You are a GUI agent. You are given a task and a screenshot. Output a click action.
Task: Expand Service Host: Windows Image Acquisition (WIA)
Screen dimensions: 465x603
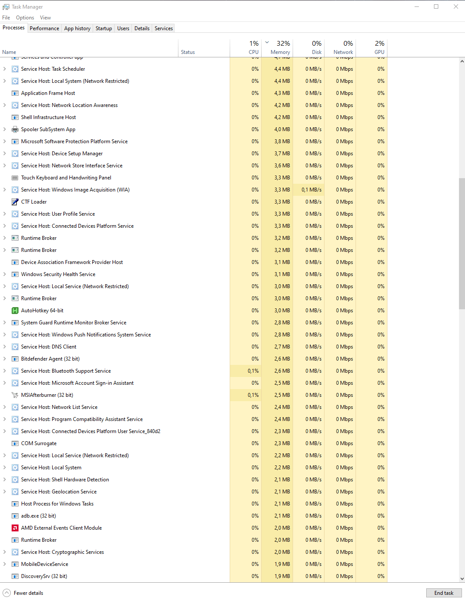5,190
